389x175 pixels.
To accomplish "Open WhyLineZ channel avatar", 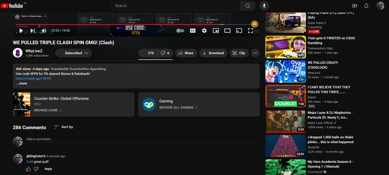I will (x=18, y=53).
